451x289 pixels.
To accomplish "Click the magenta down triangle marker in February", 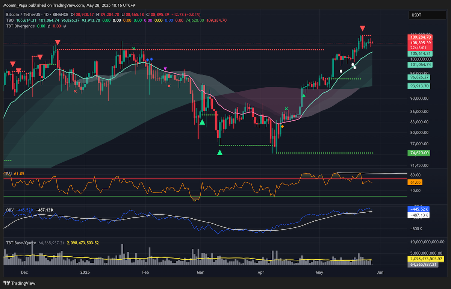I will point(165,69).
